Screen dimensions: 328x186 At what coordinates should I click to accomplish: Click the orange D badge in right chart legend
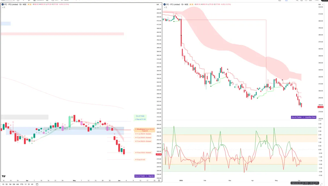(192, 5)
